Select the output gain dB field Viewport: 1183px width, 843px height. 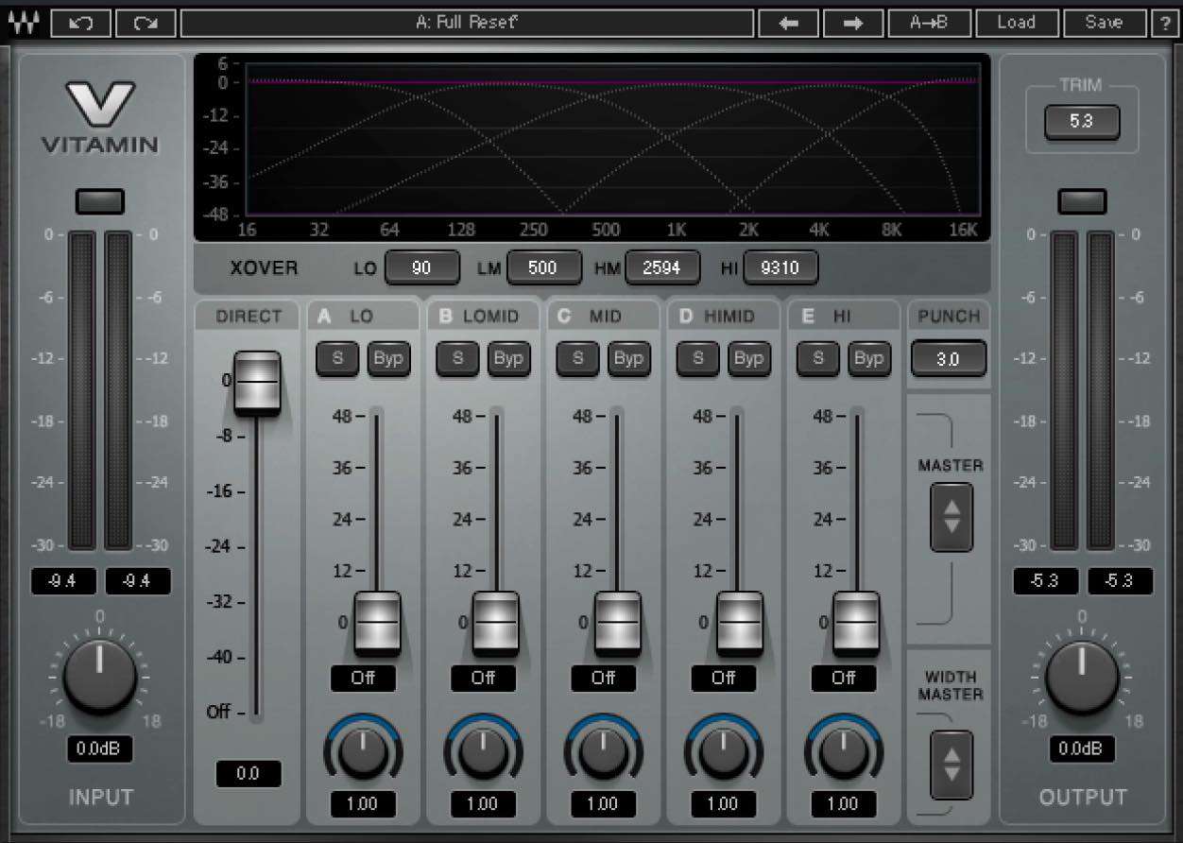1082,749
